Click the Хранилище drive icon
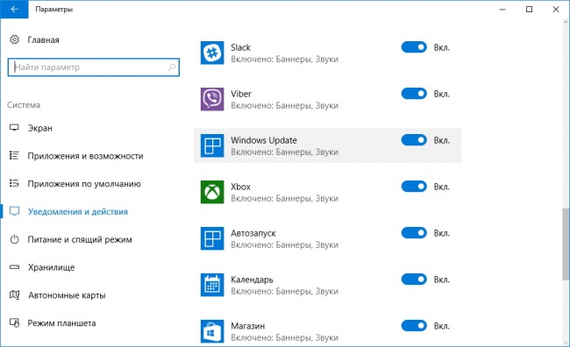This screenshot has height=347, width=570. (14, 267)
